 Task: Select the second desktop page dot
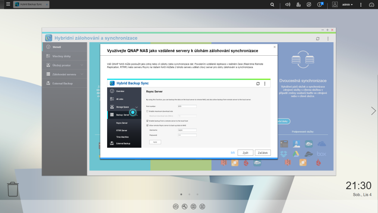(190, 194)
